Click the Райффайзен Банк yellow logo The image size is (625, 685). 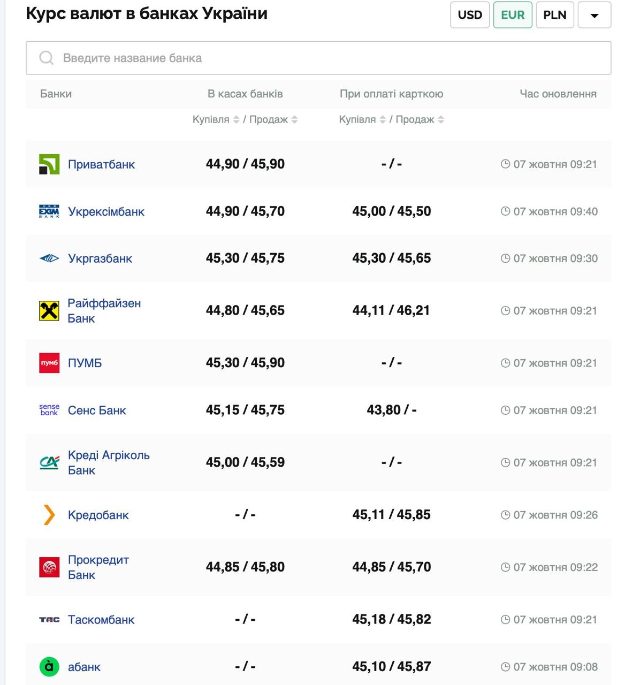49,310
